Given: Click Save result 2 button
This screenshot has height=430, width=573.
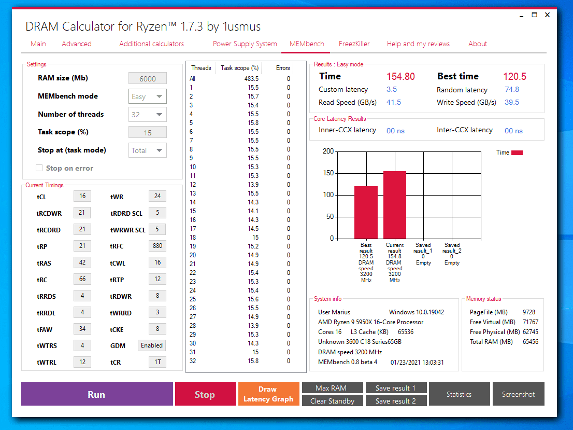Looking at the screenshot, I should pyautogui.click(x=396, y=401).
